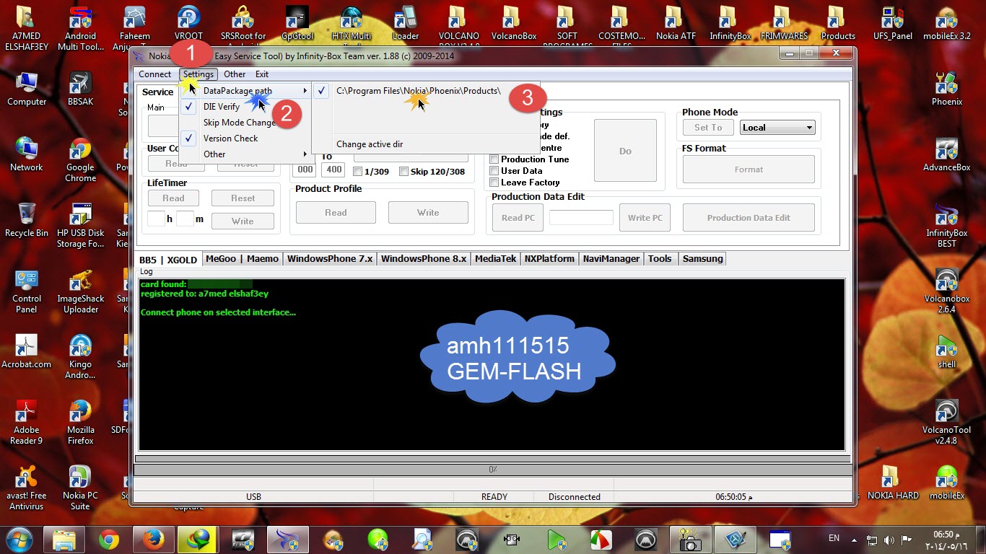Click the FS Format button

coord(749,170)
